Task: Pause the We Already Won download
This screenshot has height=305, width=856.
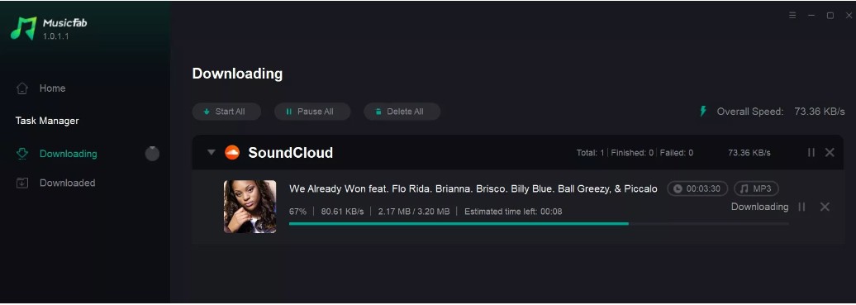Action: pos(801,207)
